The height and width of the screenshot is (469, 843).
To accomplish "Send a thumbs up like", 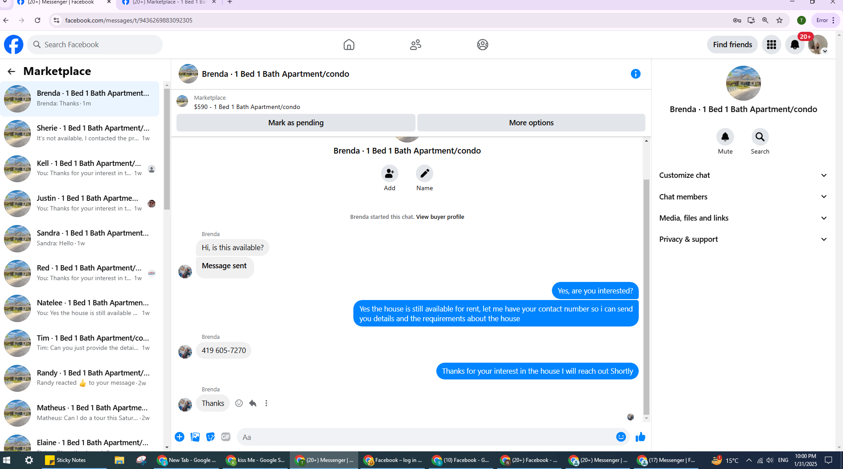I will [x=641, y=437].
